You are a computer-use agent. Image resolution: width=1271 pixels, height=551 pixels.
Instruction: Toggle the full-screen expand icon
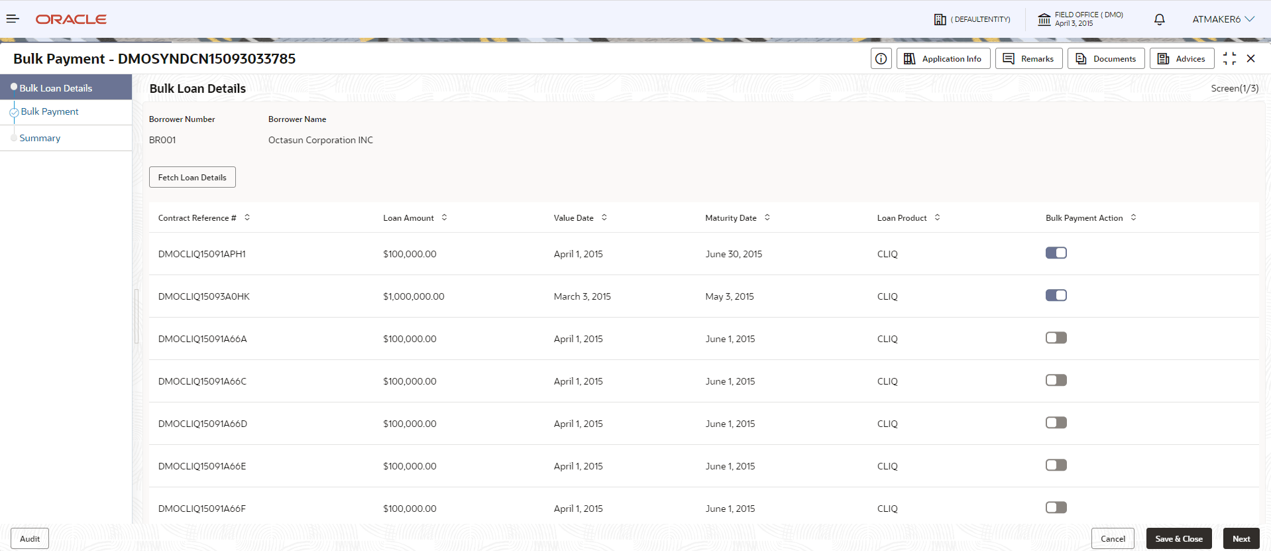[x=1229, y=59]
